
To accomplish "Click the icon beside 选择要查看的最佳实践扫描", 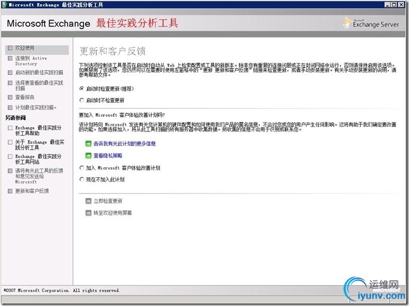I will point(10,83).
